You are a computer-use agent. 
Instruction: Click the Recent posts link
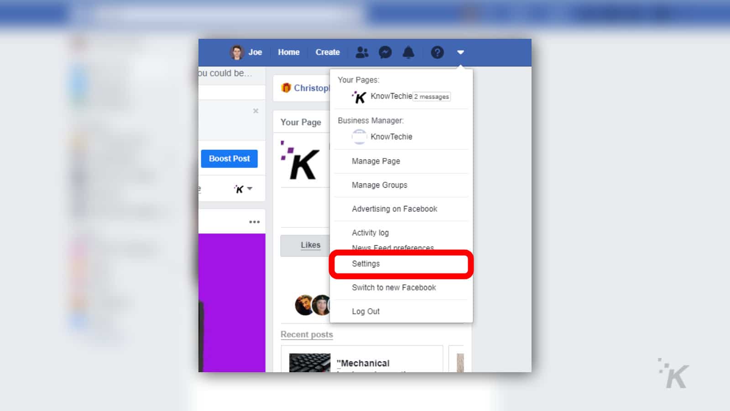click(x=307, y=334)
